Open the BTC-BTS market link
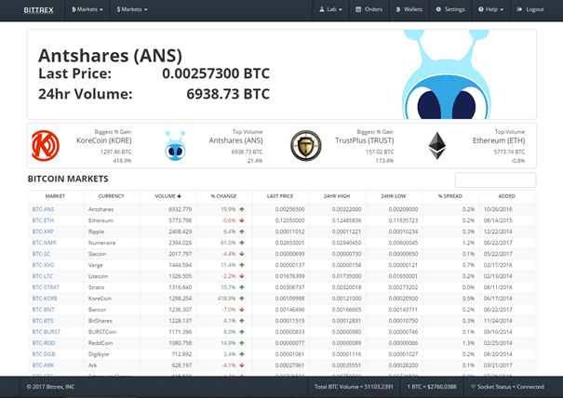Screen dimensions: 563x398 (x=43, y=321)
